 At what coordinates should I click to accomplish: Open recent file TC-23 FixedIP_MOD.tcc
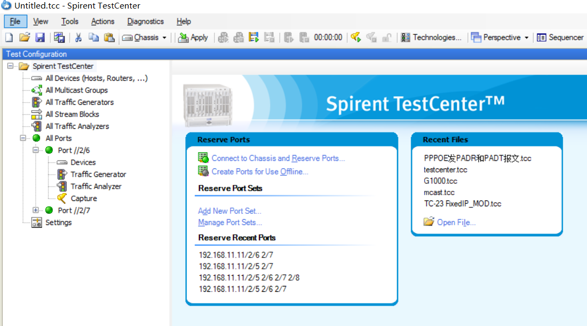[x=462, y=204]
